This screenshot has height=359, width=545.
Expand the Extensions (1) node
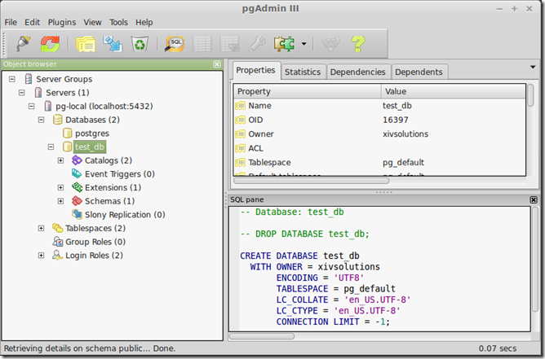pos(61,188)
